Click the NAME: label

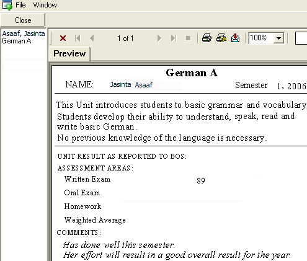click(79, 84)
